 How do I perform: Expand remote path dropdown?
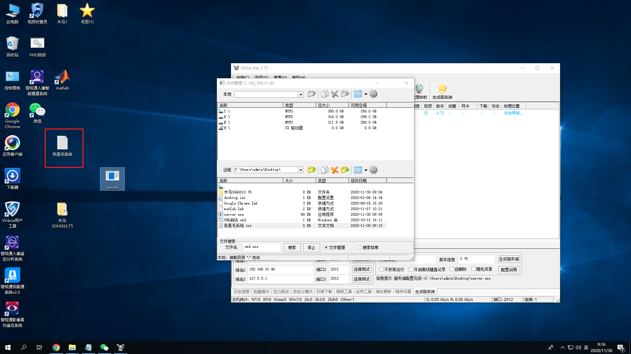(300, 170)
